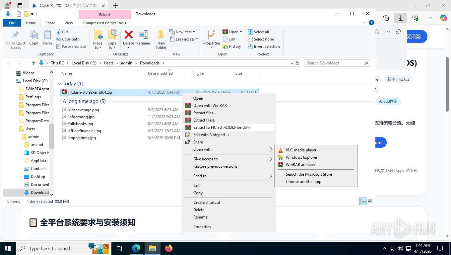Collapse the A long time ago group
451x255 pixels.
pos(60,101)
